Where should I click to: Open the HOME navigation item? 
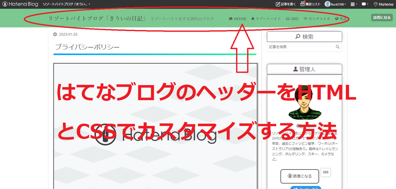pos(238,18)
